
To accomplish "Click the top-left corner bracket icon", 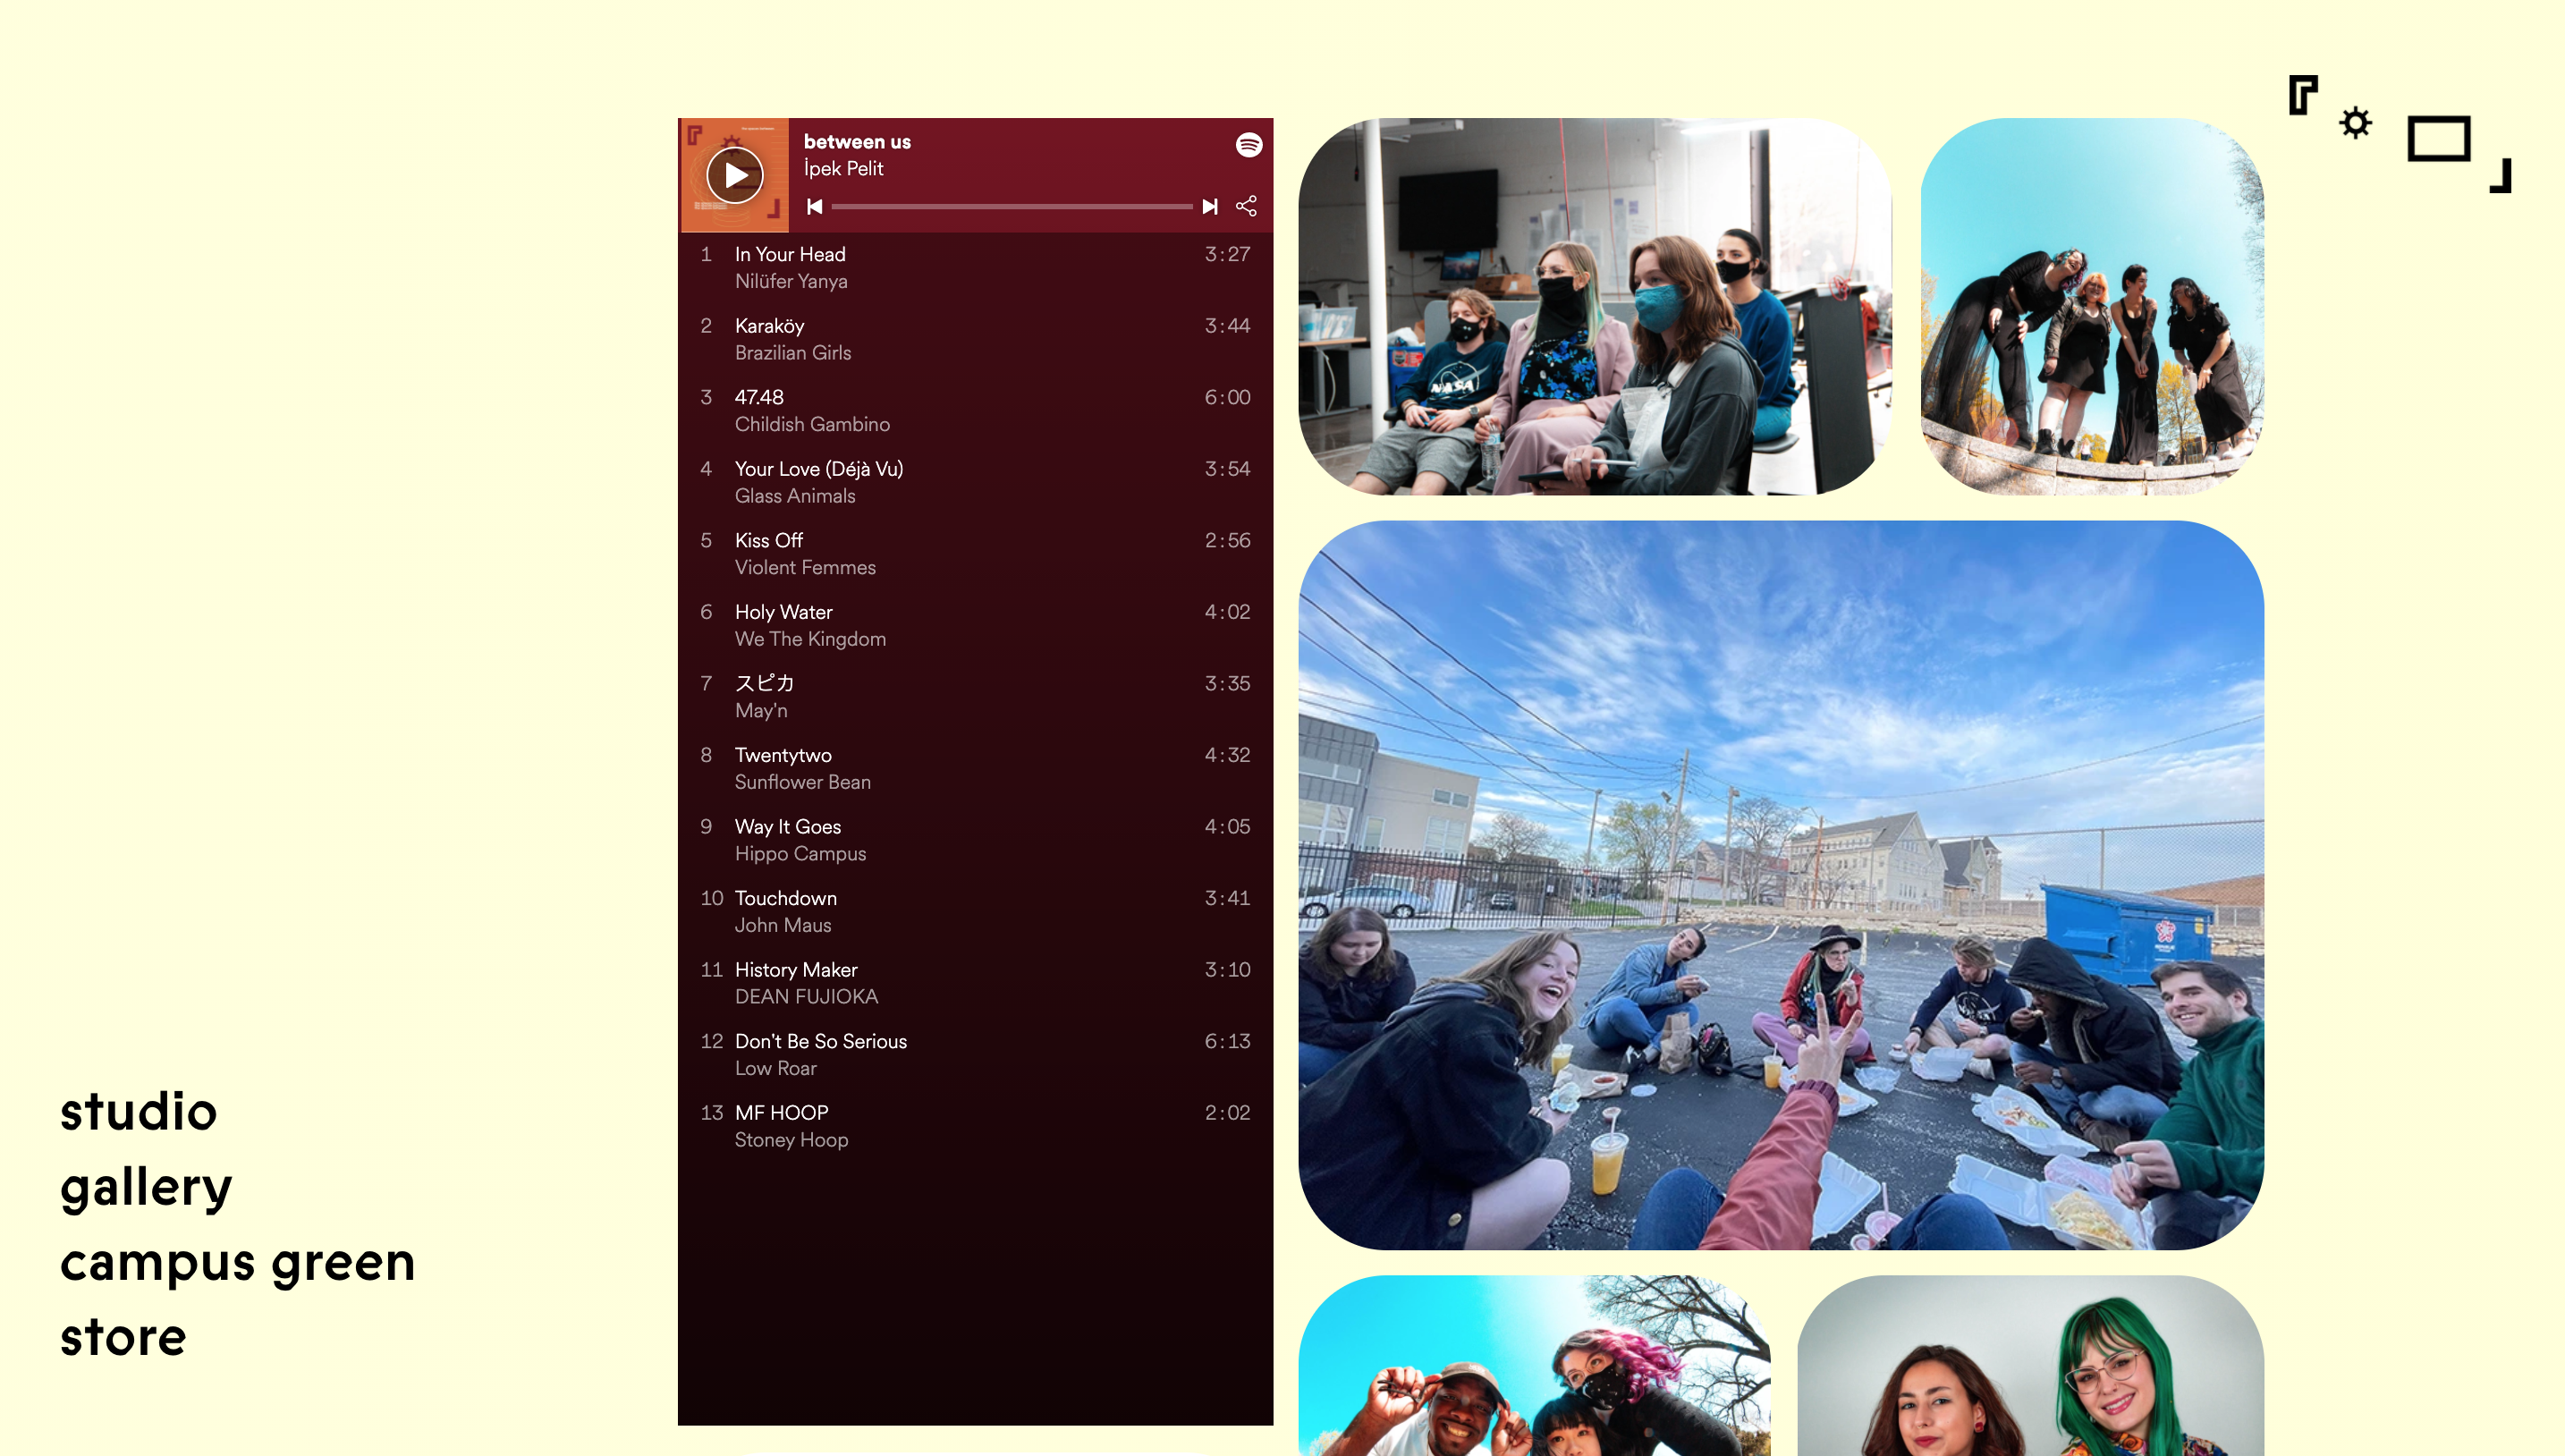I will 2302,95.
